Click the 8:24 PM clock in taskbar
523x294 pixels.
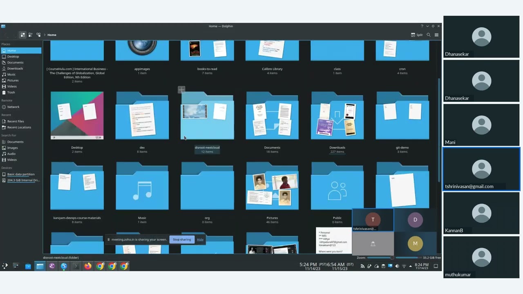click(422, 266)
